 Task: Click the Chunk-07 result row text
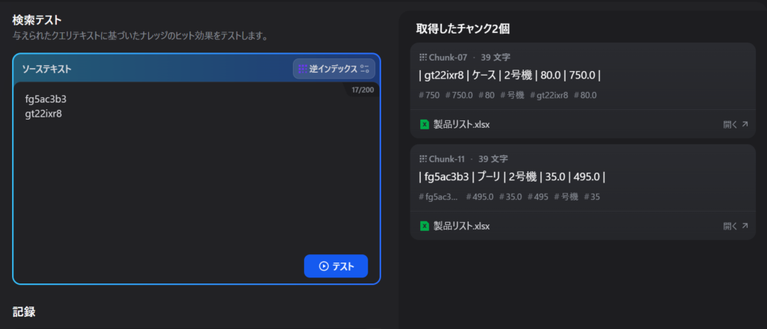510,75
